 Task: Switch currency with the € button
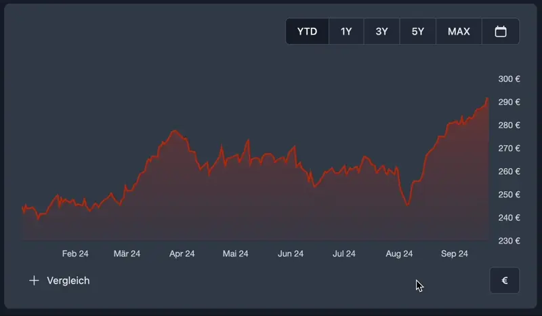(504, 281)
